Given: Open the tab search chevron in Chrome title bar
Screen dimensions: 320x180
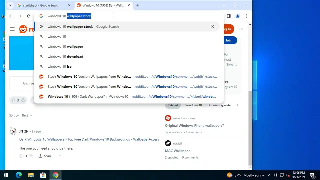Looking at the screenshot, I should coord(10,5).
